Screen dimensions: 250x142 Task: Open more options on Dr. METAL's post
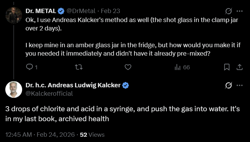pos(239,11)
